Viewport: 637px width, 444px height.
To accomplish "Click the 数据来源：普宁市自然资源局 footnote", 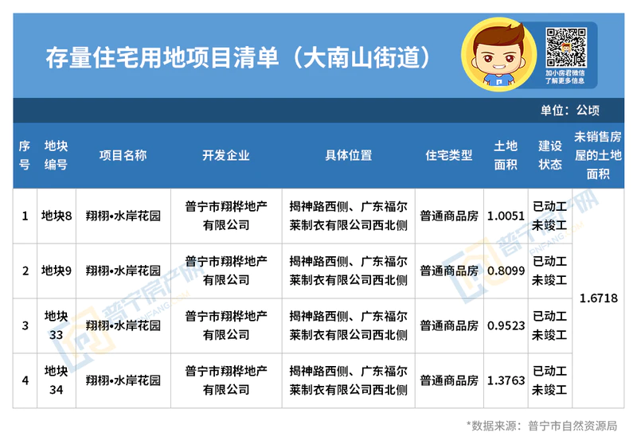I will tap(541, 425).
